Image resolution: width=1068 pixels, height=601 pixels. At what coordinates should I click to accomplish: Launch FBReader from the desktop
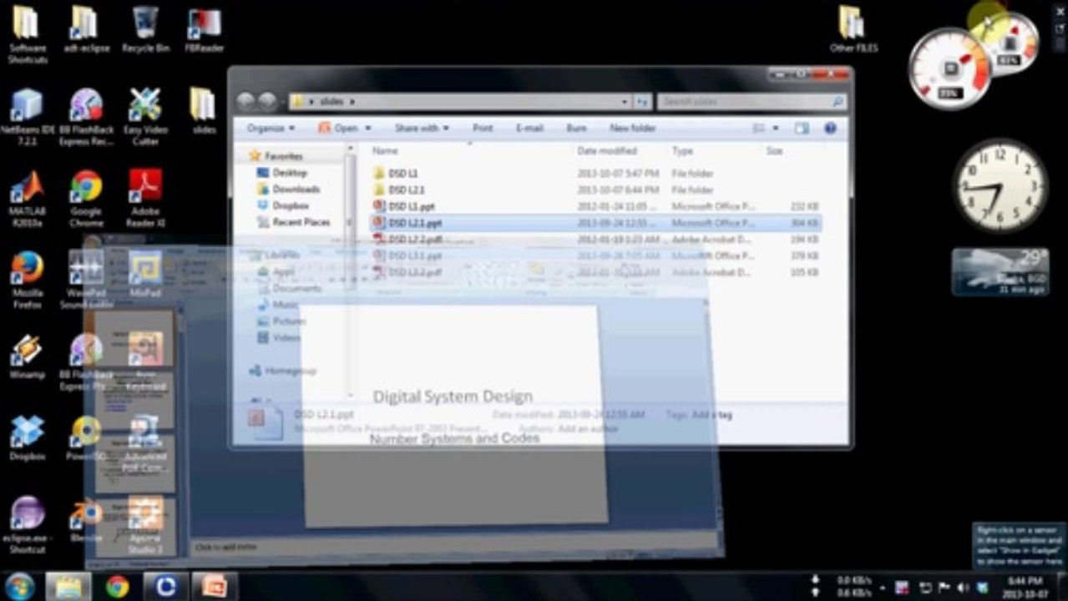204,29
